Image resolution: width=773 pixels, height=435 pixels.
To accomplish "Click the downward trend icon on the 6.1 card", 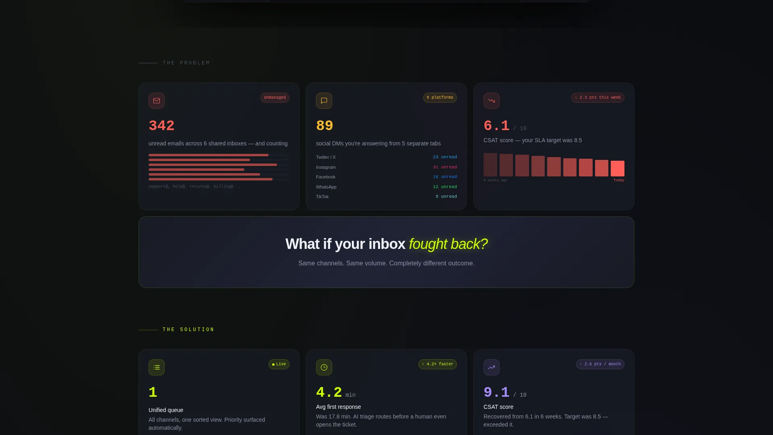I will coord(492,101).
